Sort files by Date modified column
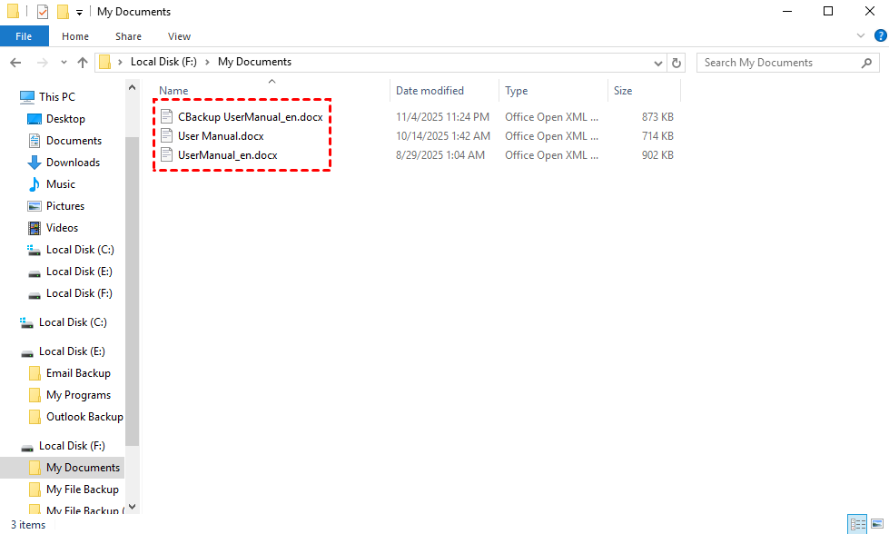This screenshot has height=534, width=889. click(x=430, y=91)
